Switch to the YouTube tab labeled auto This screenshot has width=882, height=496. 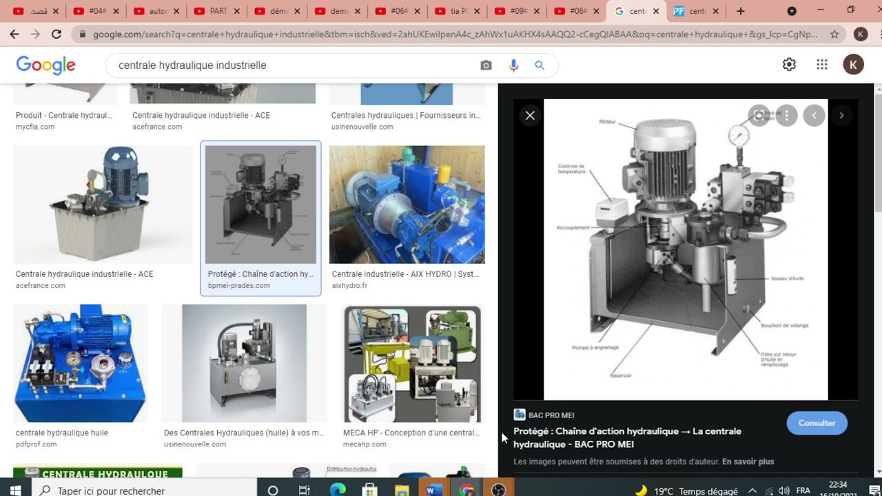[x=154, y=11]
